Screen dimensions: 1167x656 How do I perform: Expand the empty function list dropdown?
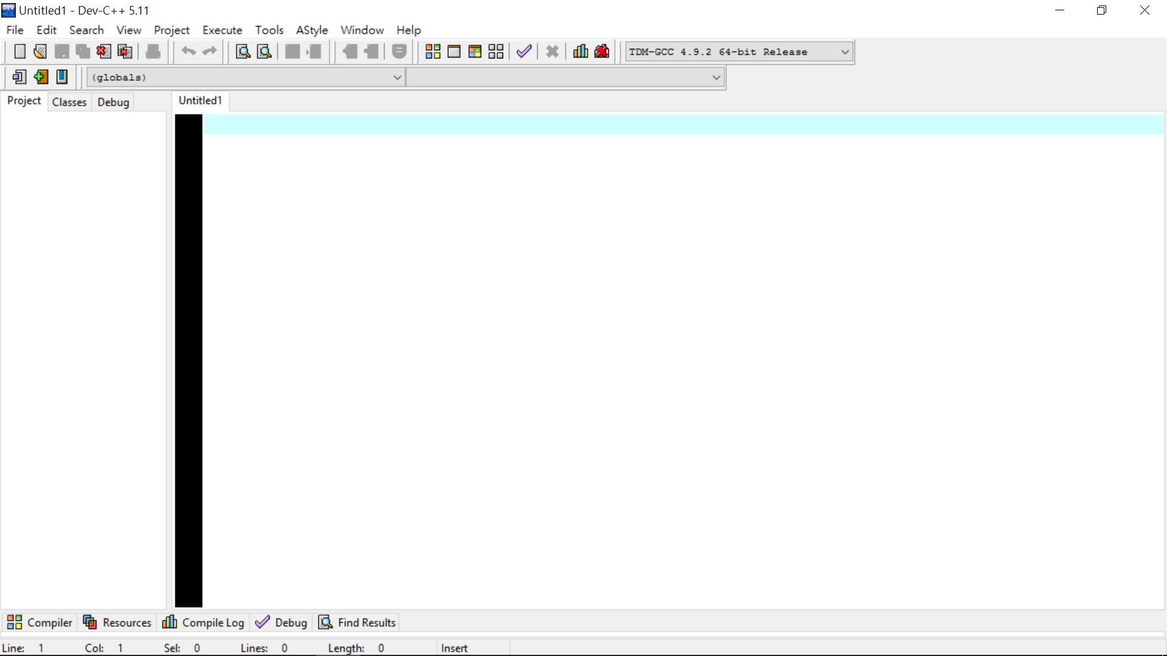point(716,78)
